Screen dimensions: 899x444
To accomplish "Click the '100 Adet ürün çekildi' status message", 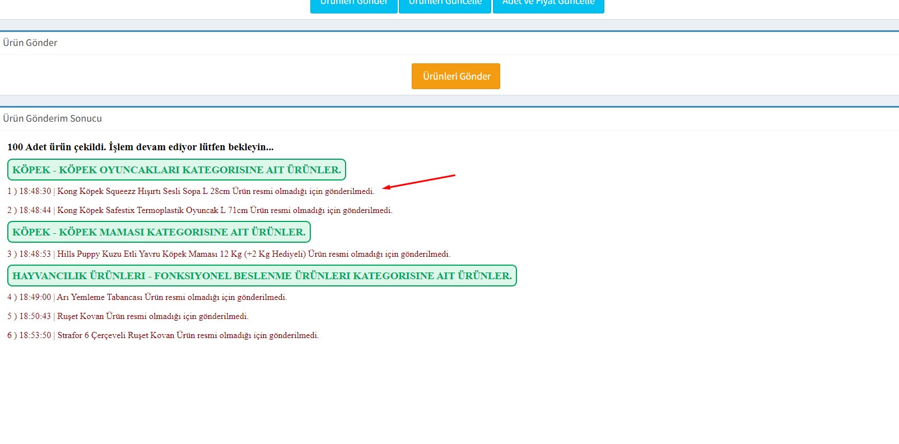I will (141, 147).
